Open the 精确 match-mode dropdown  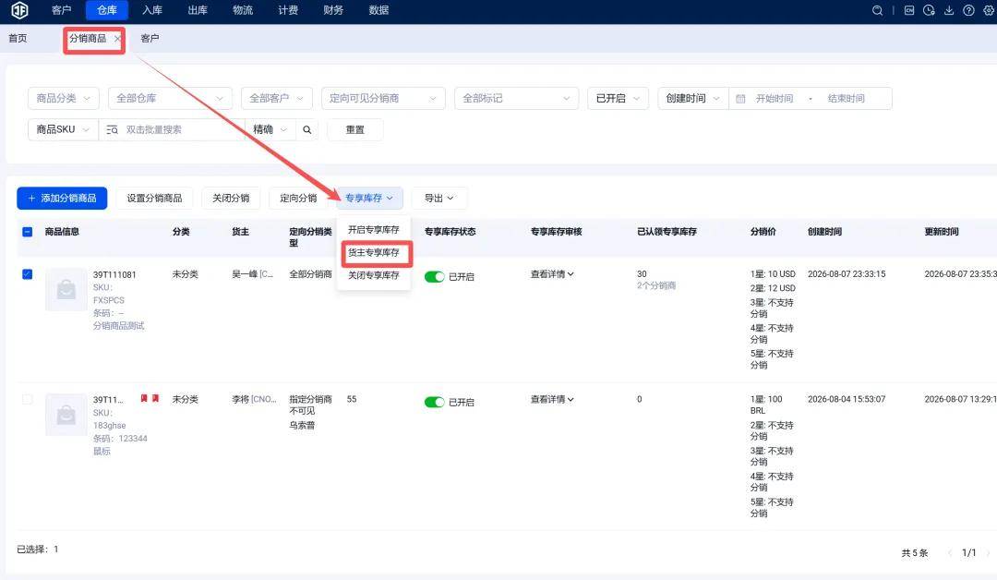click(270, 129)
